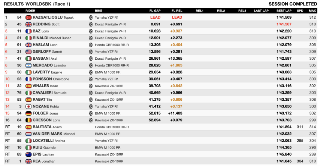Click the chequered flag icon in REDDING row

pyautogui.click(x=91, y=24)
